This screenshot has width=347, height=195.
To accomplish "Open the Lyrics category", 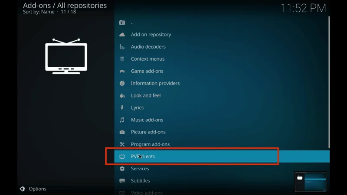I will (x=222, y=107).
